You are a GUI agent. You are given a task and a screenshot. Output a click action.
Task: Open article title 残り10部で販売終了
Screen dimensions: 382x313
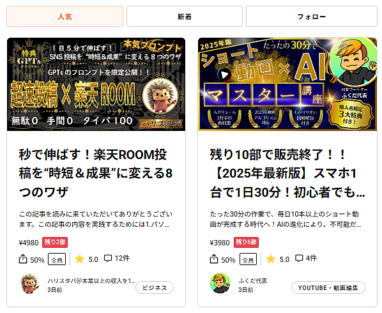tap(287, 174)
